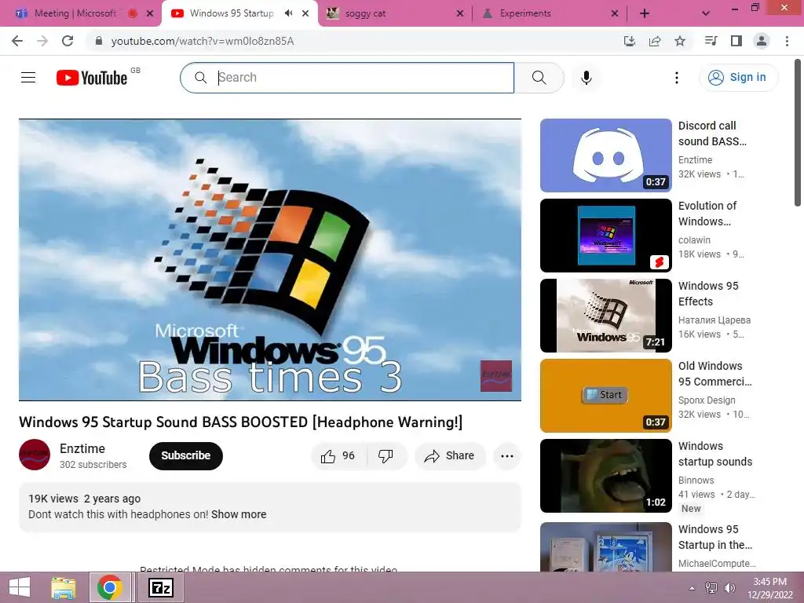Click Chrome icon in taskbar
The height and width of the screenshot is (603, 804).
click(109, 587)
